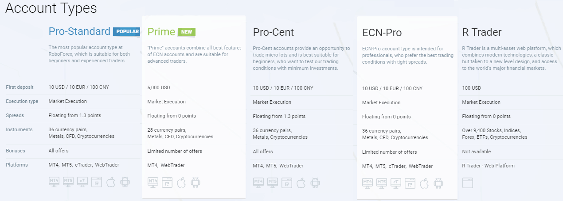Viewport: 563px width, 201px height.
Task: Click the Android icon under Pro-Standard
Action: tap(125, 182)
